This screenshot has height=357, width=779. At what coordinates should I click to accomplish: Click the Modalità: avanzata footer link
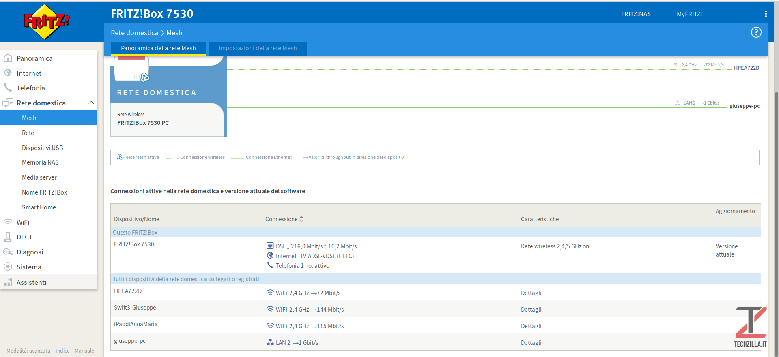click(28, 351)
